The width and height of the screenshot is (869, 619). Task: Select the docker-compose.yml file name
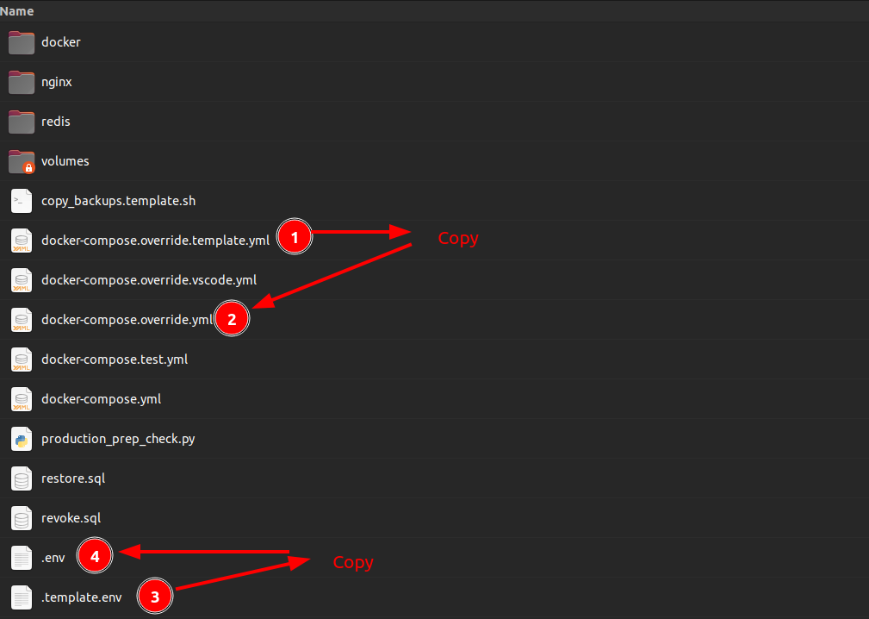102,399
